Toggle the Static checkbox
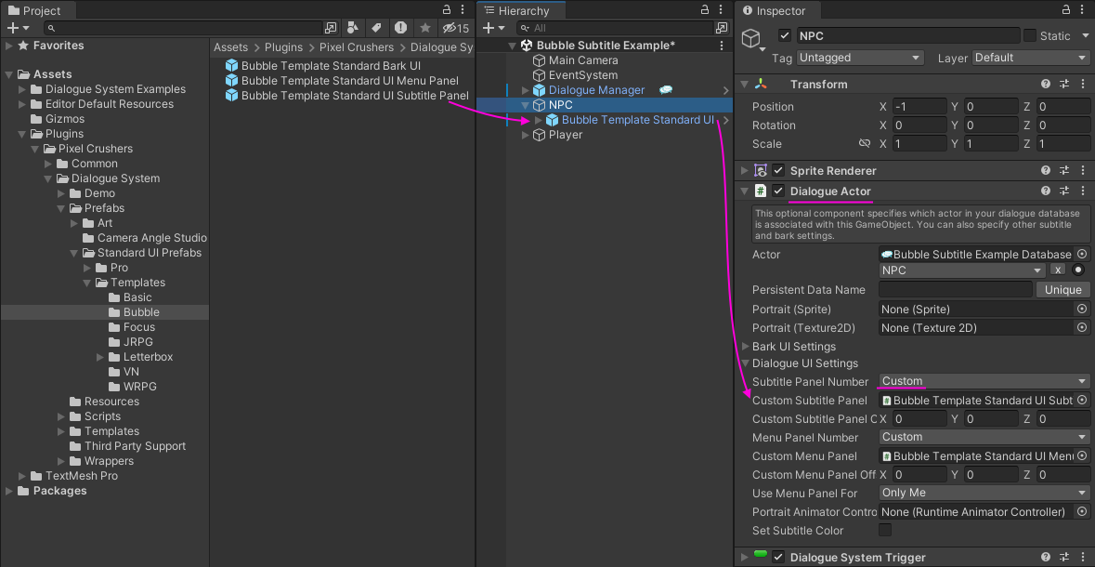Screen dimensions: 1095x567 (1029, 35)
